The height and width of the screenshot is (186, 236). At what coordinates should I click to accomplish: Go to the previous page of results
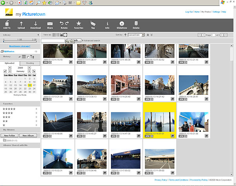coord(203,35)
